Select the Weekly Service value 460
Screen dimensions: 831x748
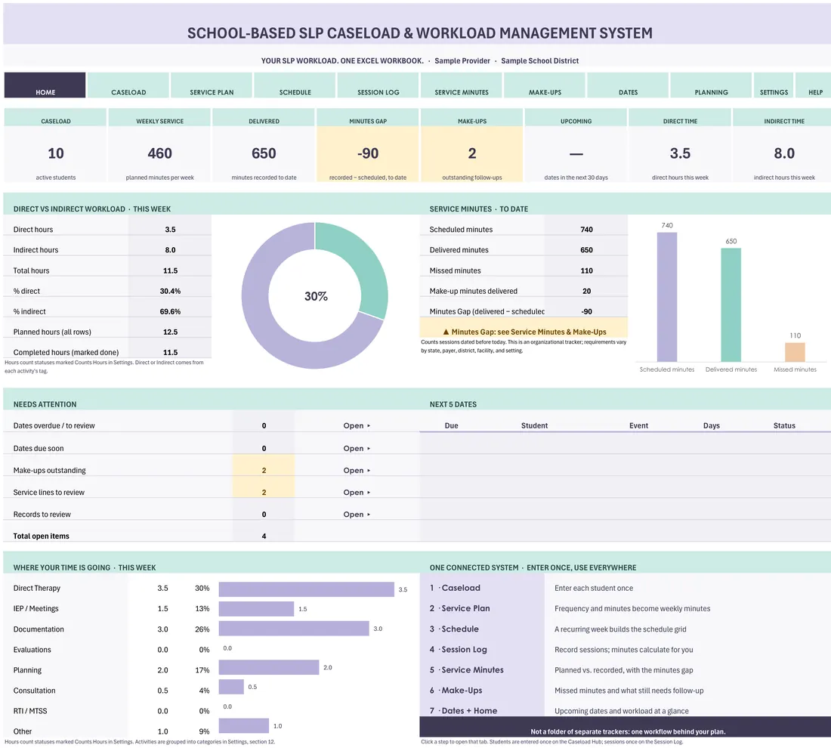click(159, 153)
